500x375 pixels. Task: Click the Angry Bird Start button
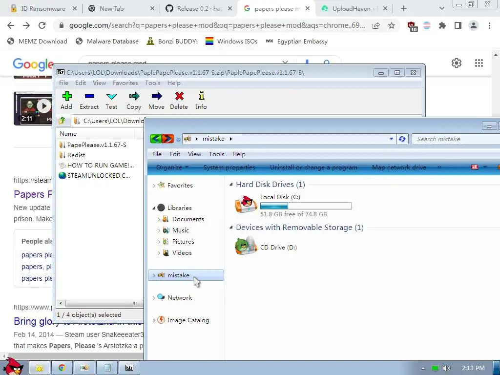click(13, 367)
